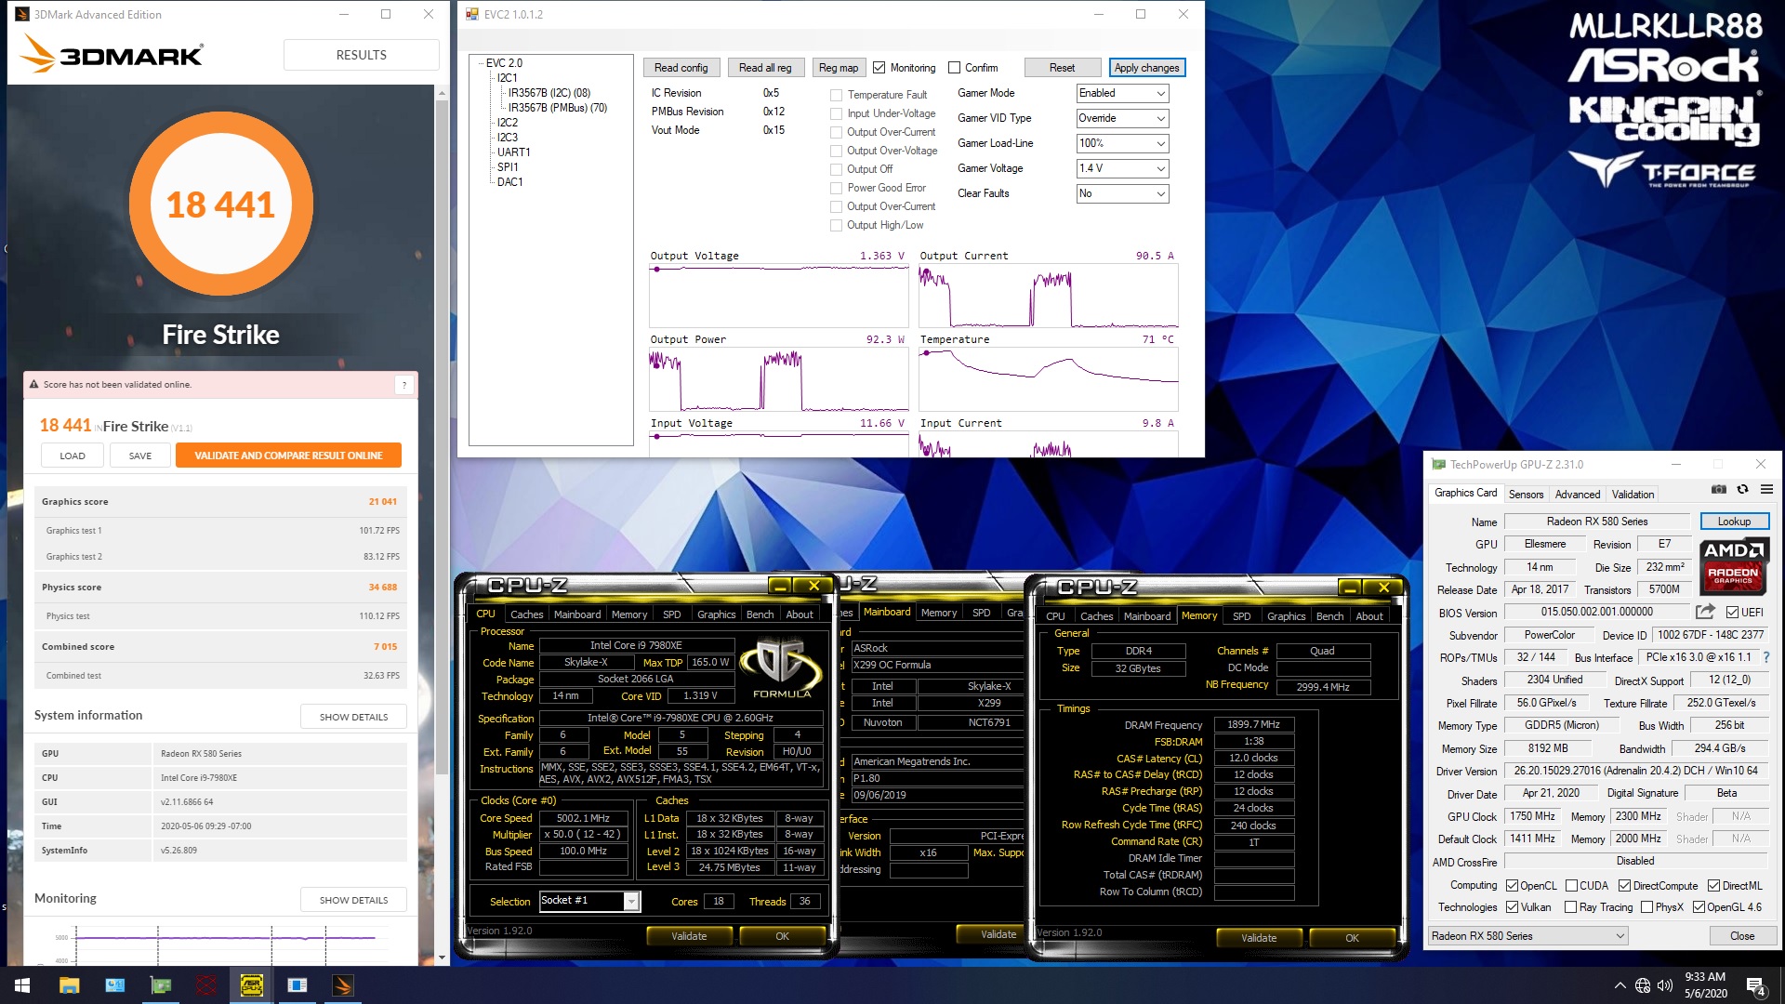The height and width of the screenshot is (1004, 1785).
Task: Select IR3567B (PMBus) (70) tree item
Action: (557, 108)
